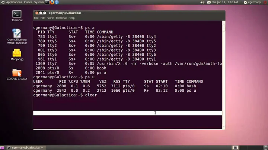The height and width of the screenshot is (150, 268).
Task: Open the Places menu
Action: (28, 2)
